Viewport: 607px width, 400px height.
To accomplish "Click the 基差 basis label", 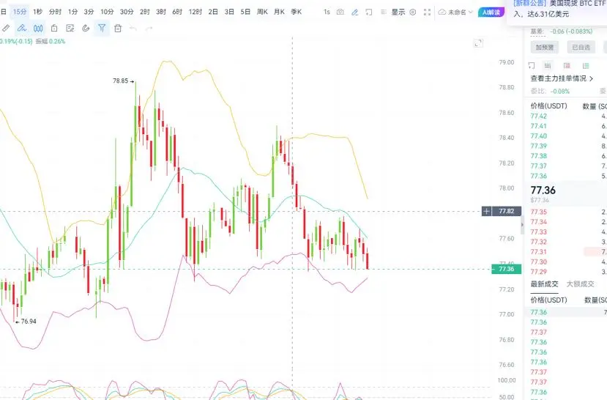I will pos(537,32).
